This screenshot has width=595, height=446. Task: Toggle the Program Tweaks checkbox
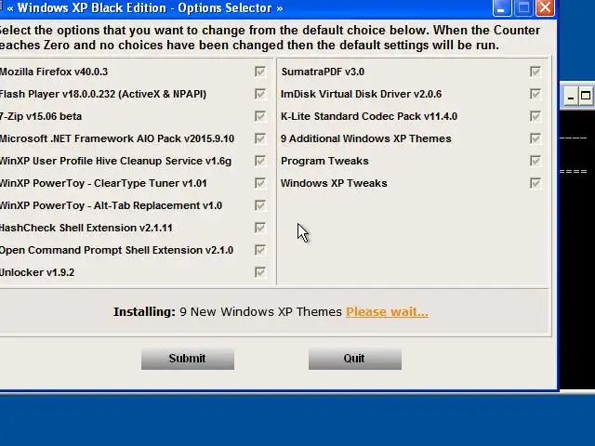535,161
